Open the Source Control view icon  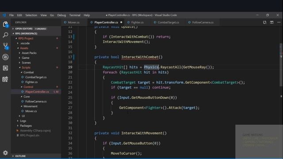5,46
